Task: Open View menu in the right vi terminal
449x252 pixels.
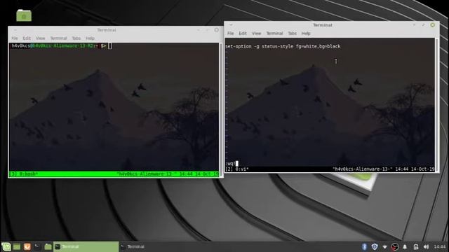Action: click(x=256, y=34)
